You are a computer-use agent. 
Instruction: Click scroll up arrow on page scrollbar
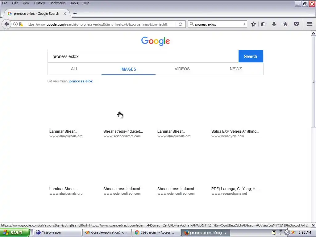314,33
